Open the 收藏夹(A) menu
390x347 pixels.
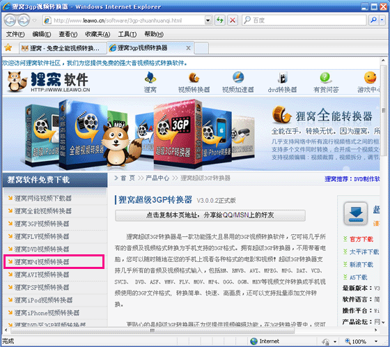(x=97, y=34)
